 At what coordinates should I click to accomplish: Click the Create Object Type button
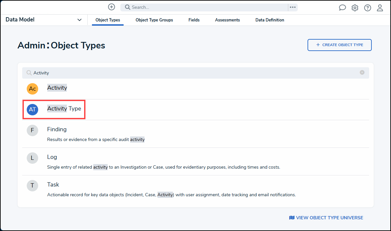tap(339, 45)
